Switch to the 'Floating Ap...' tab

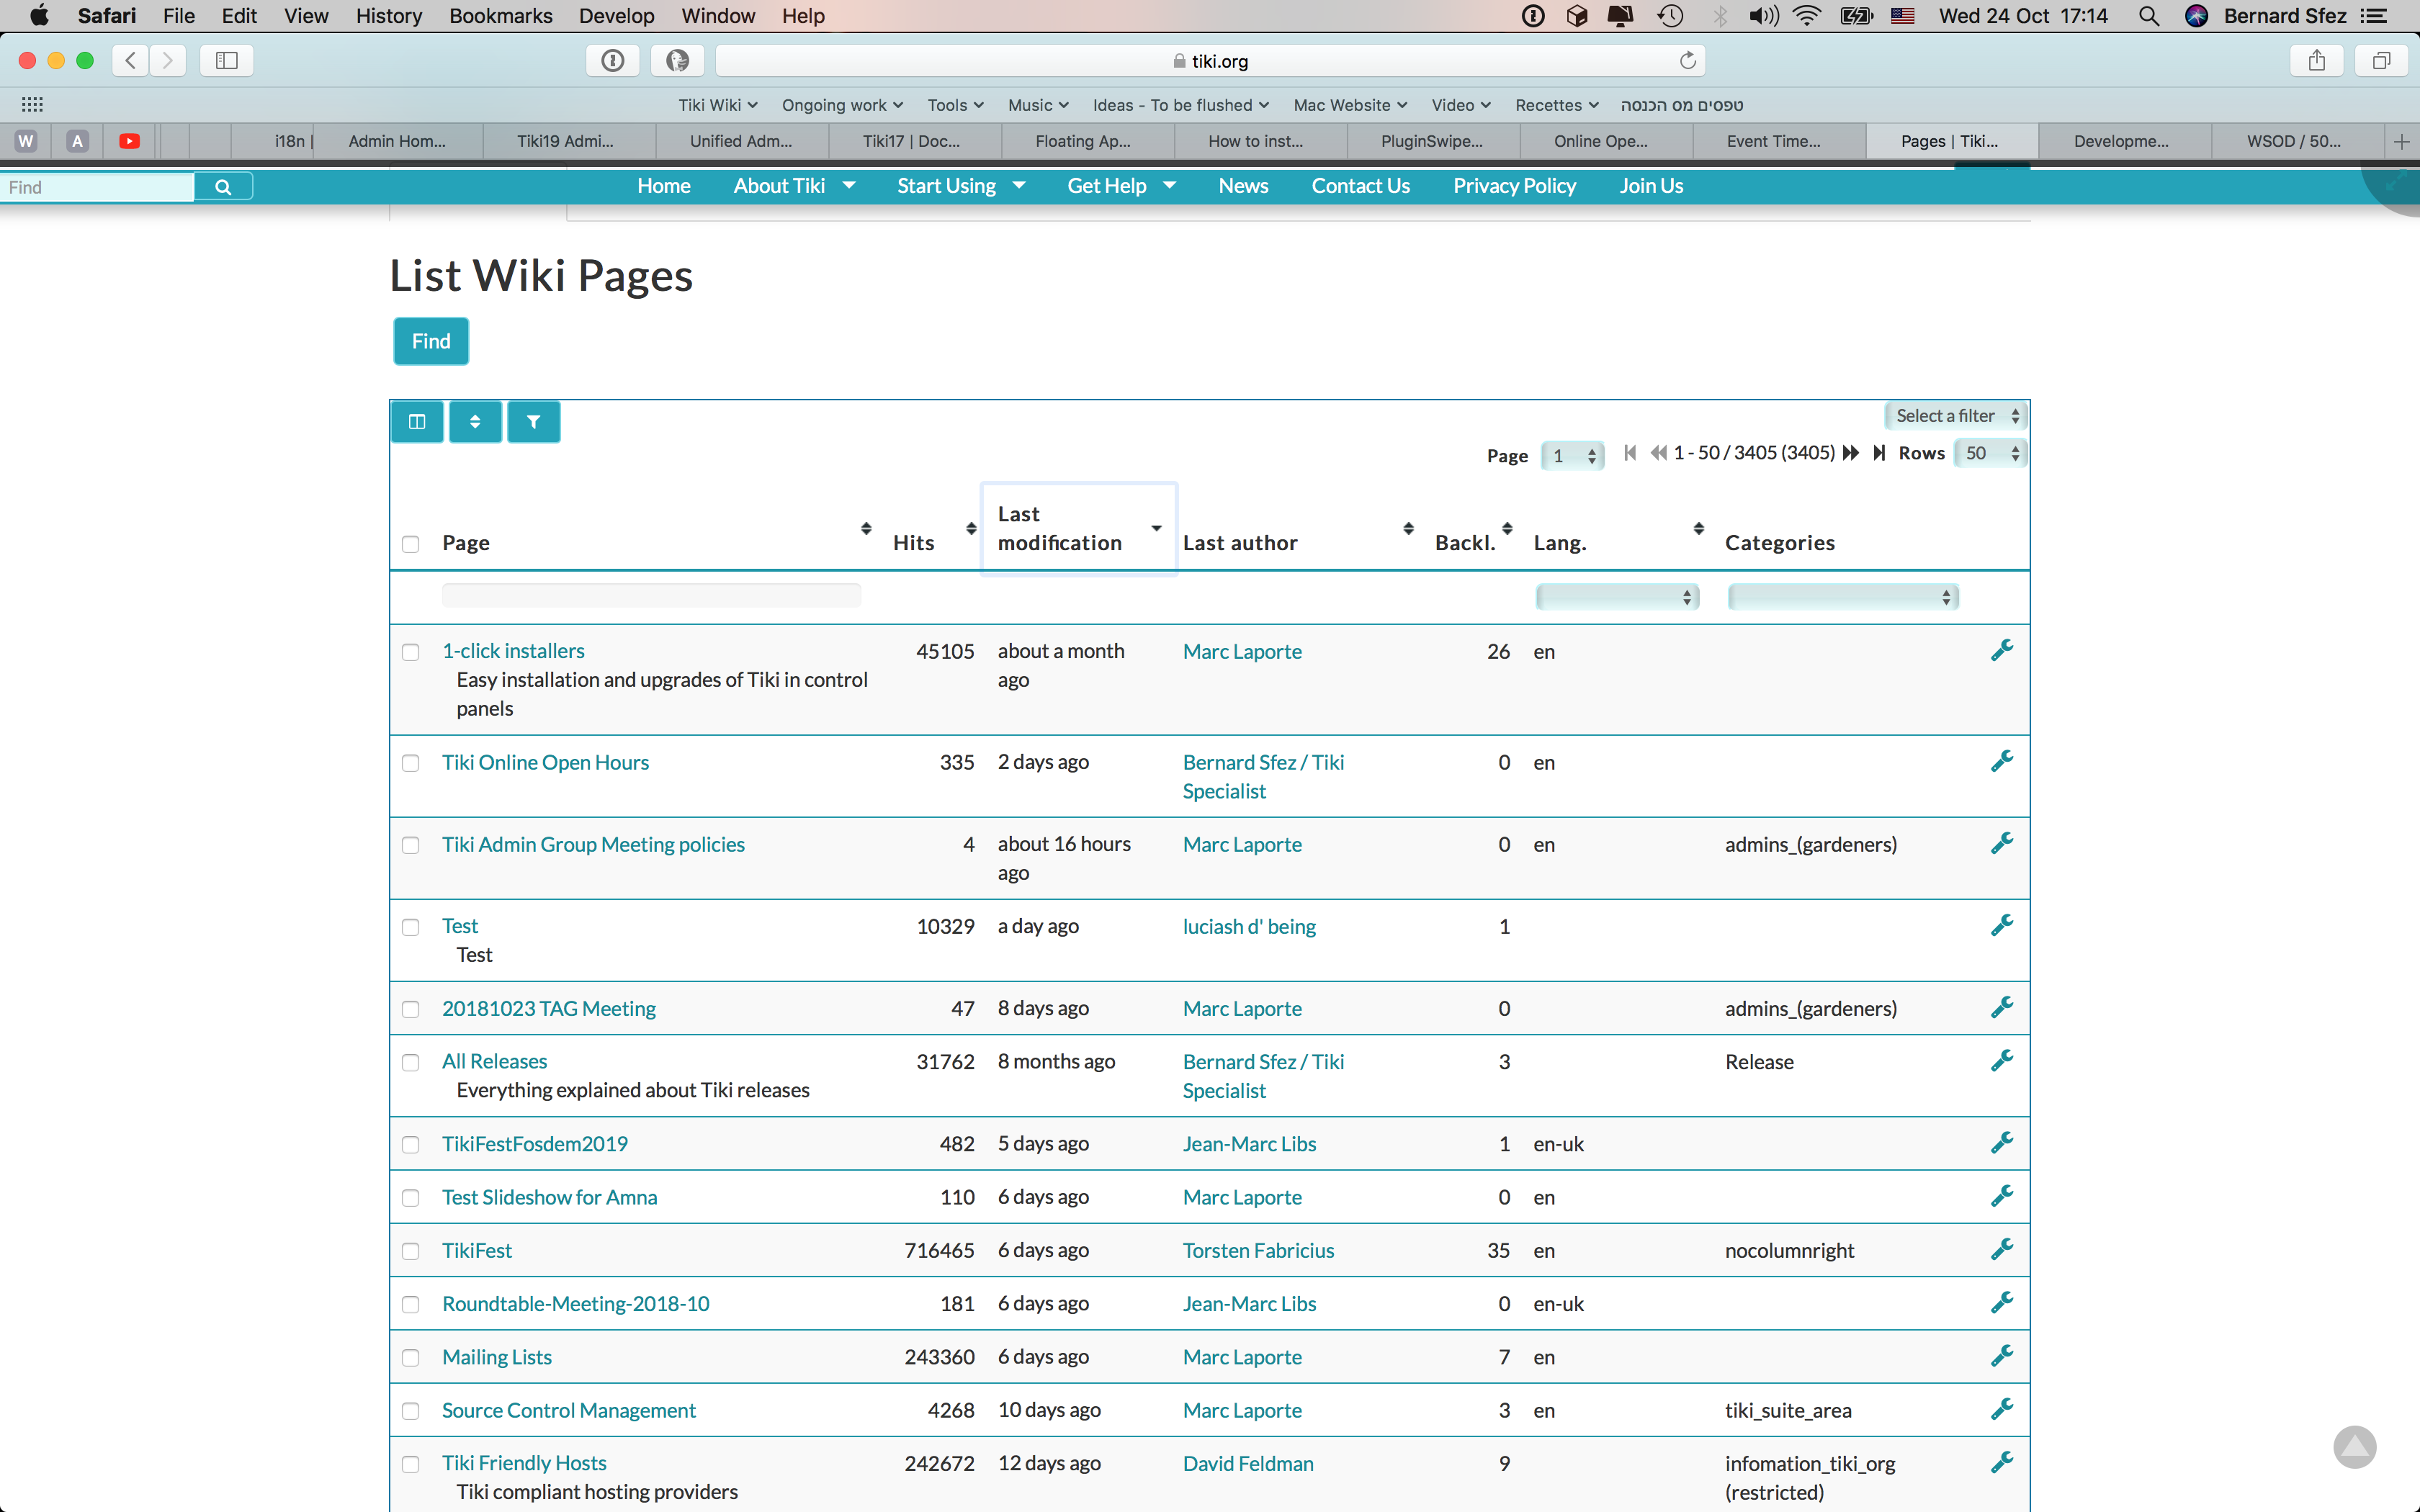click(x=1083, y=142)
